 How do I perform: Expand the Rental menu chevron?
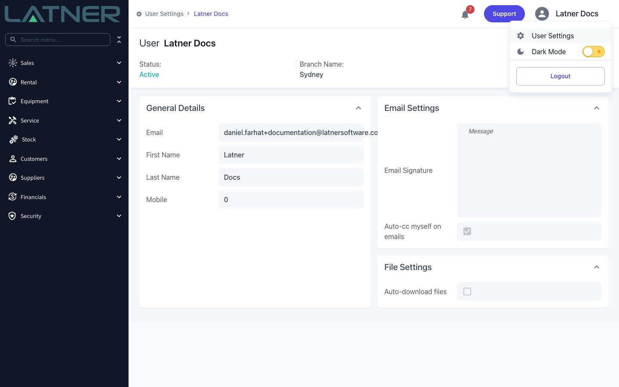pos(119,82)
